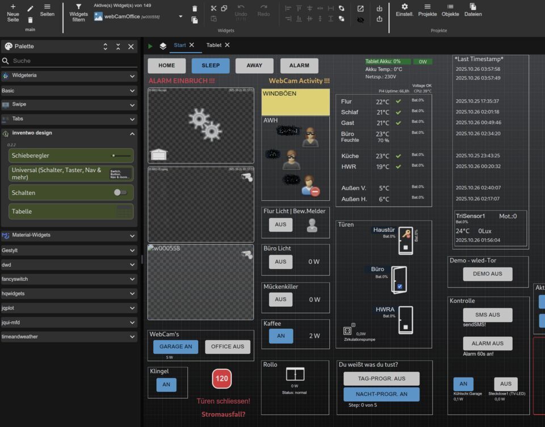Switch to the Tablet view tab
Image resolution: width=545 pixels, height=427 pixels.
(x=214, y=45)
